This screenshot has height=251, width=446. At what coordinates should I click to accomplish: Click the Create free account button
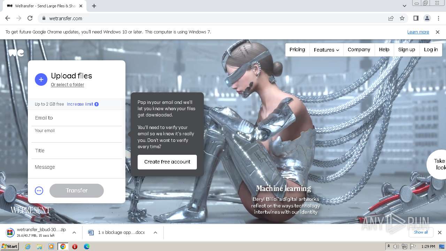167,162
